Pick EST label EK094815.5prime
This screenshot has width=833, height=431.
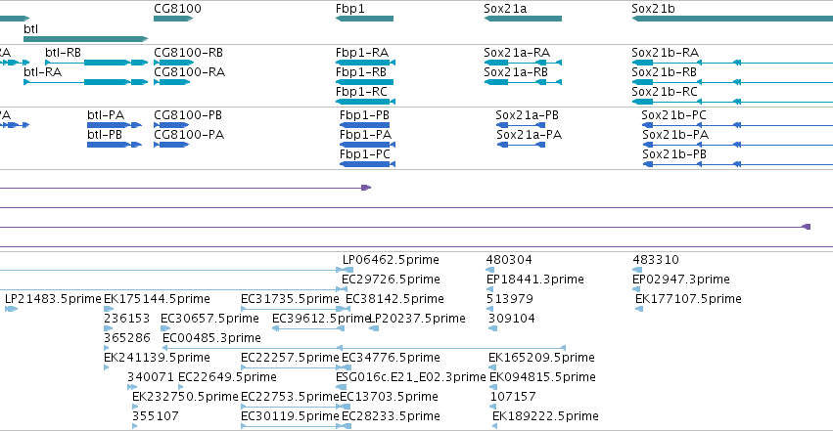coord(542,377)
